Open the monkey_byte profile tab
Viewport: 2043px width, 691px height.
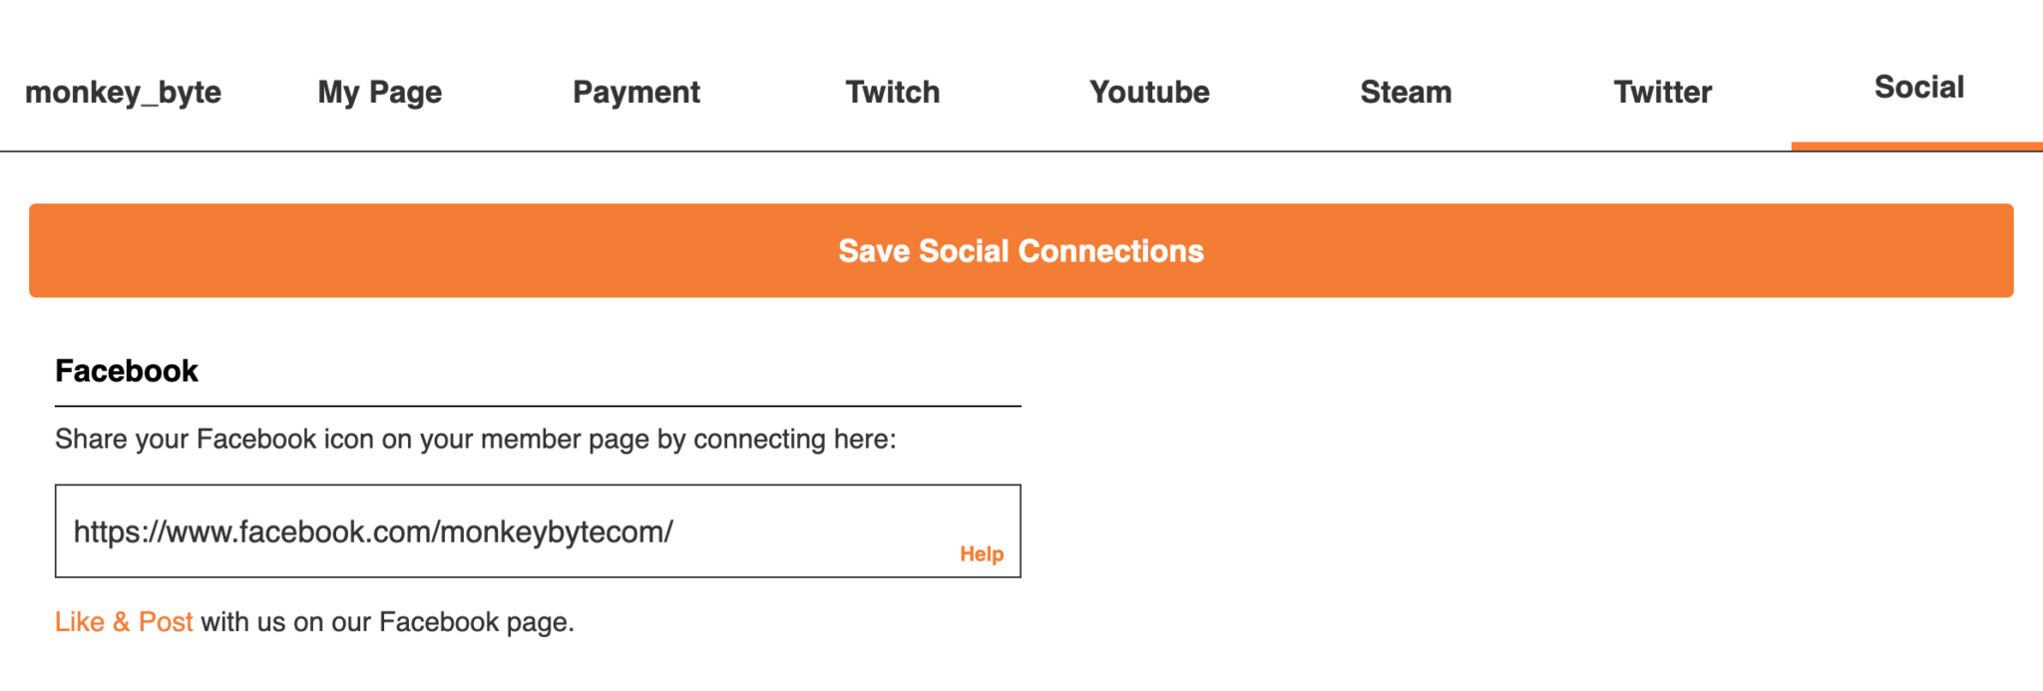(x=123, y=92)
